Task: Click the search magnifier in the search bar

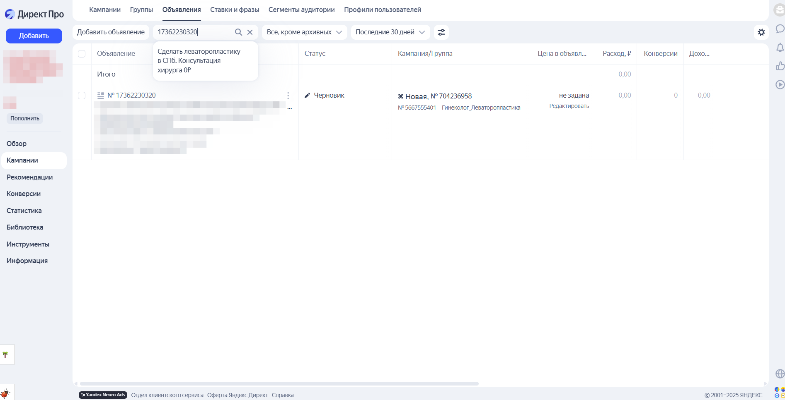Action: point(239,32)
